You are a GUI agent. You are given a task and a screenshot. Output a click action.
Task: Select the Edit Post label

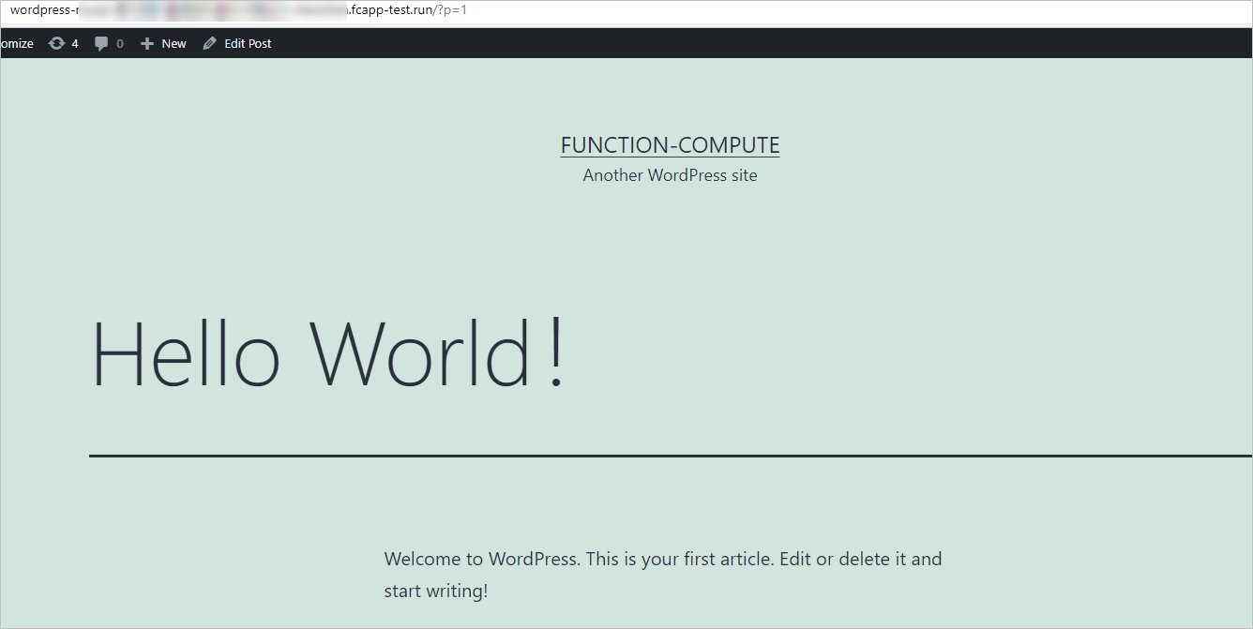click(x=248, y=43)
